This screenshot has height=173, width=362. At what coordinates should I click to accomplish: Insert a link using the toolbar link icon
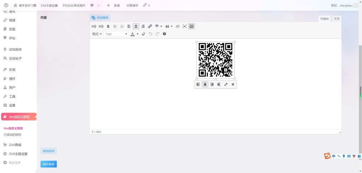point(150,26)
